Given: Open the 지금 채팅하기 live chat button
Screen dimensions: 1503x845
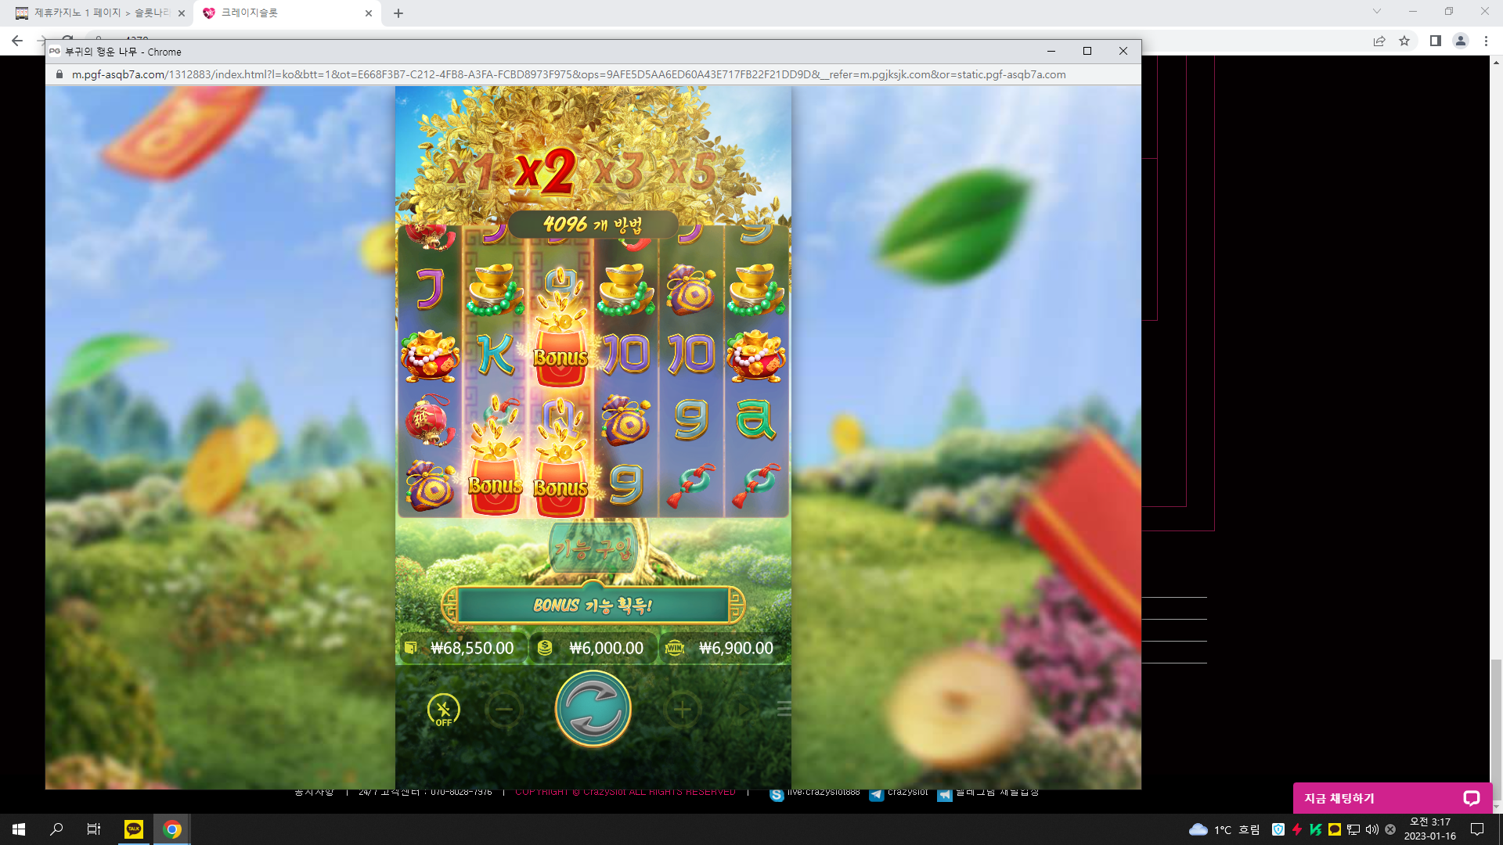Looking at the screenshot, I should pyautogui.click(x=1393, y=798).
